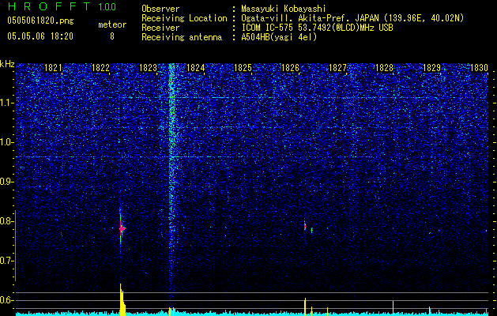The width and height of the screenshot is (497, 316).
Task: Click the 0.8 kHz axis label
Action: tap(7, 221)
